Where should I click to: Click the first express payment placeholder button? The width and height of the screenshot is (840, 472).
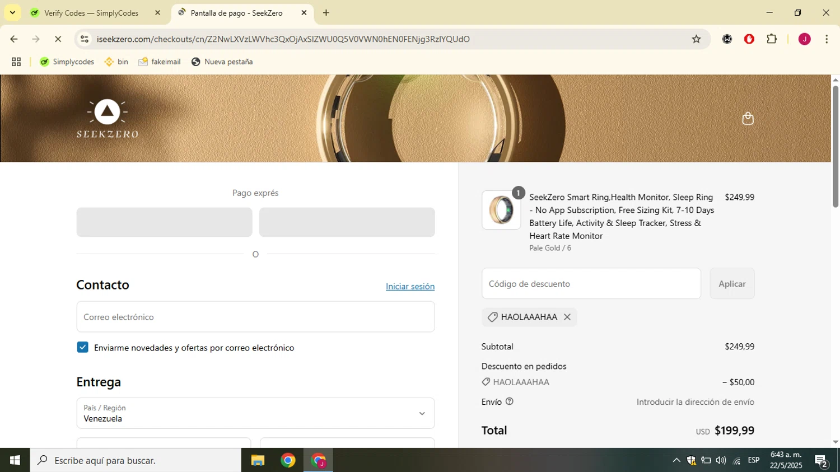[164, 222]
